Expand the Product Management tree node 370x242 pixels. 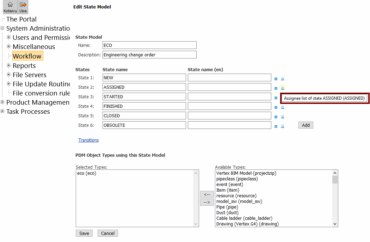click(2, 102)
